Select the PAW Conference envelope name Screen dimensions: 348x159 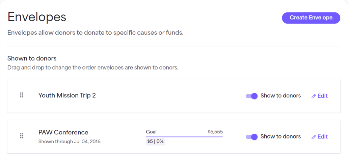click(63, 132)
